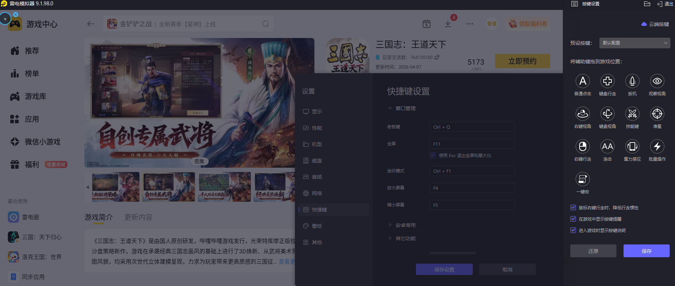Open the calendar check-in icon

[427, 24]
